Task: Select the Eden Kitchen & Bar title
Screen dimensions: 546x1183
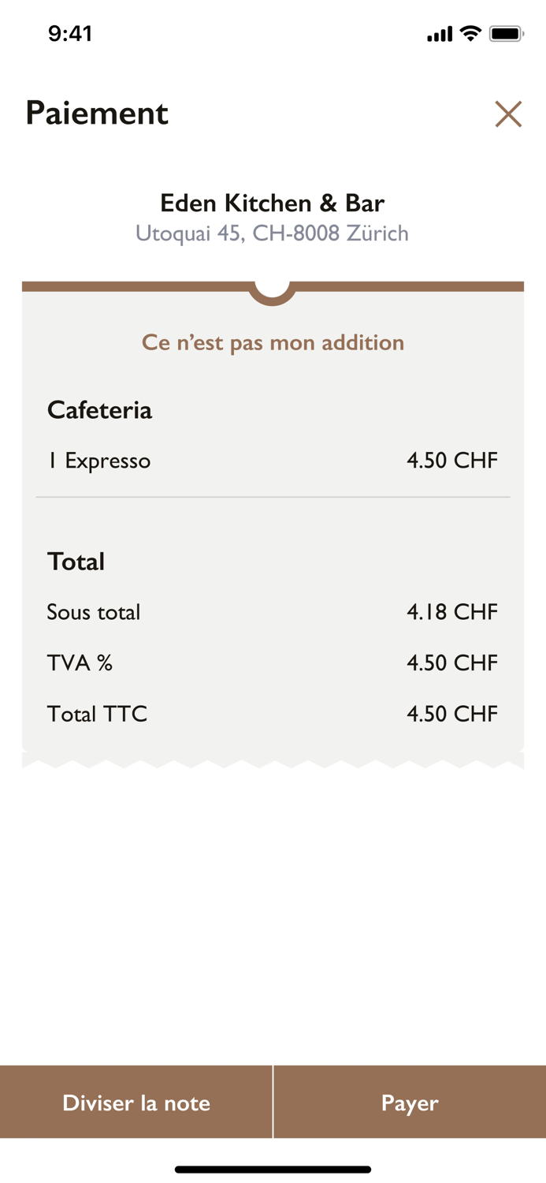Action: click(x=273, y=203)
